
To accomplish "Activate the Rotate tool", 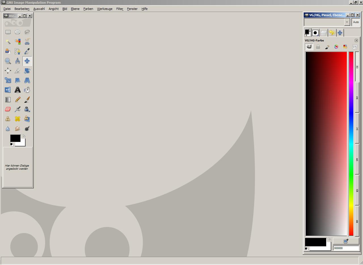I will 27,71.
